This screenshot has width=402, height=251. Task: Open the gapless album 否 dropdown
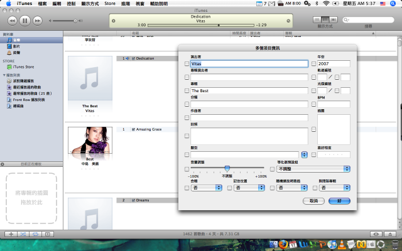click(335, 188)
